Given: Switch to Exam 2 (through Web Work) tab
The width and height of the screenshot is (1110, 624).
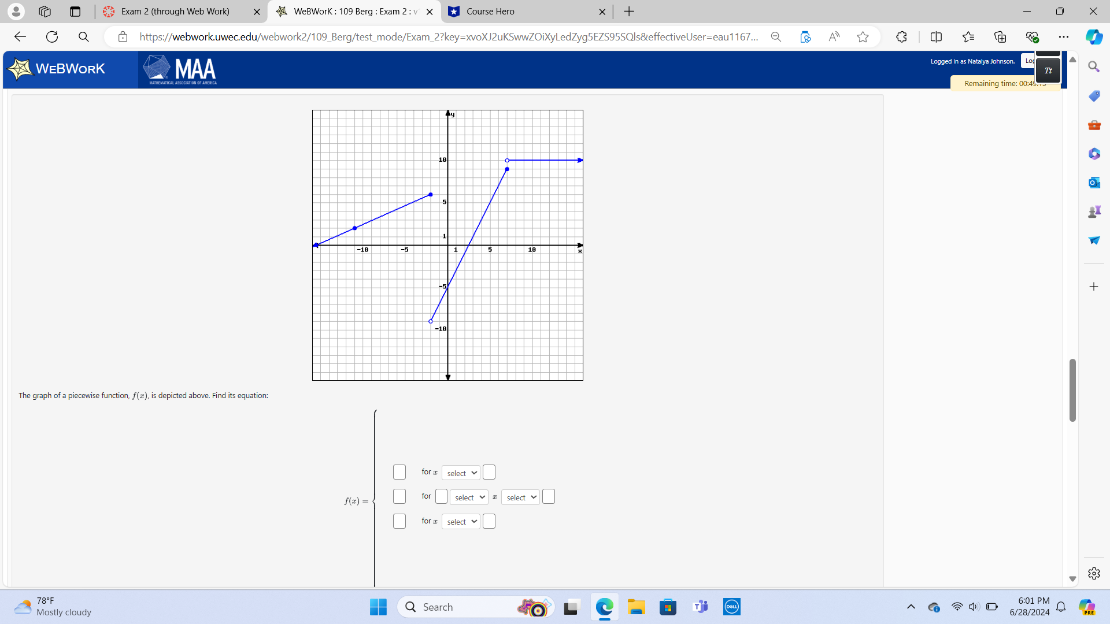Looking at the screenshot, I should point(175,12).
